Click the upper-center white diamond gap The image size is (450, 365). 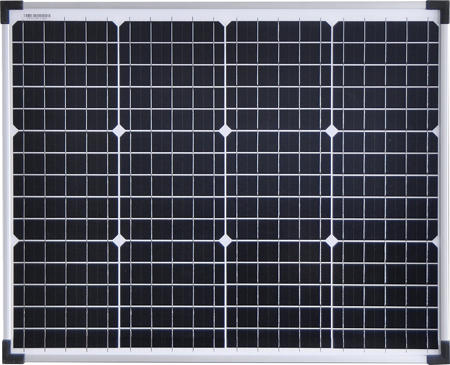pos(225,131)
